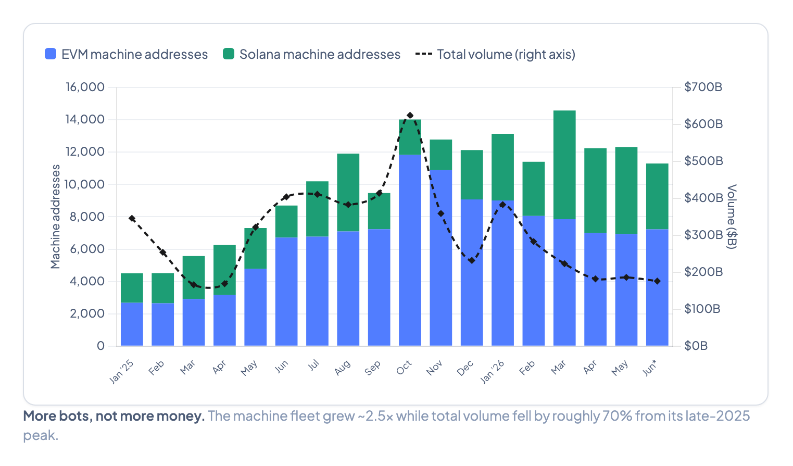Click the Jul green Solana bar segment
The image size is (793, 466).
coord(318,209)
